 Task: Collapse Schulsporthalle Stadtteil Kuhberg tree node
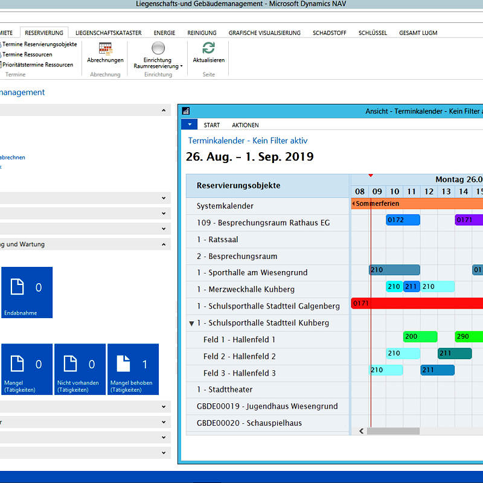[191, 324]
